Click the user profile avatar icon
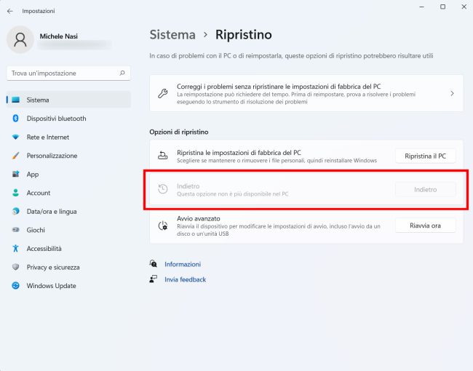This screenshot has width=473, height=371. click(20, 39)
